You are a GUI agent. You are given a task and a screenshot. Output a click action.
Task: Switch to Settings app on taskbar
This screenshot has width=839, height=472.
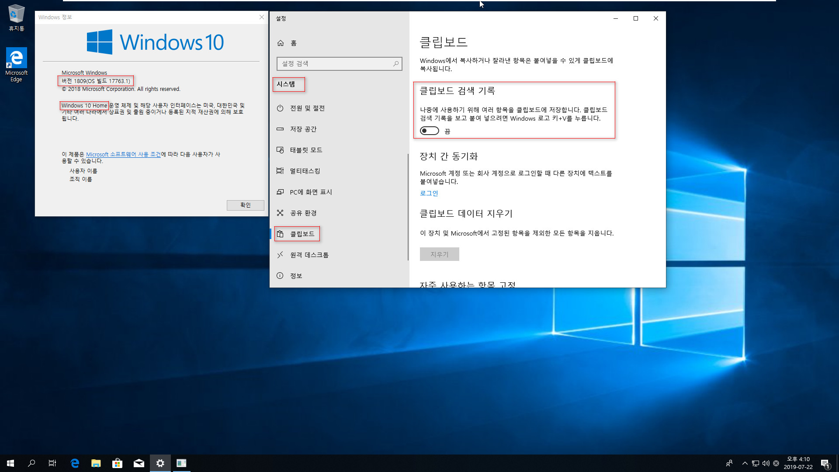(x=160, y=463)
